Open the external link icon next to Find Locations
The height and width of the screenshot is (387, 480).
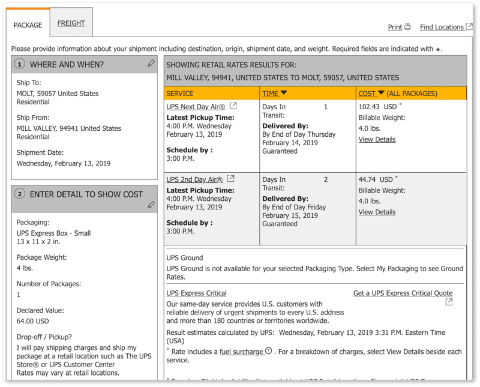click(469, 27)
